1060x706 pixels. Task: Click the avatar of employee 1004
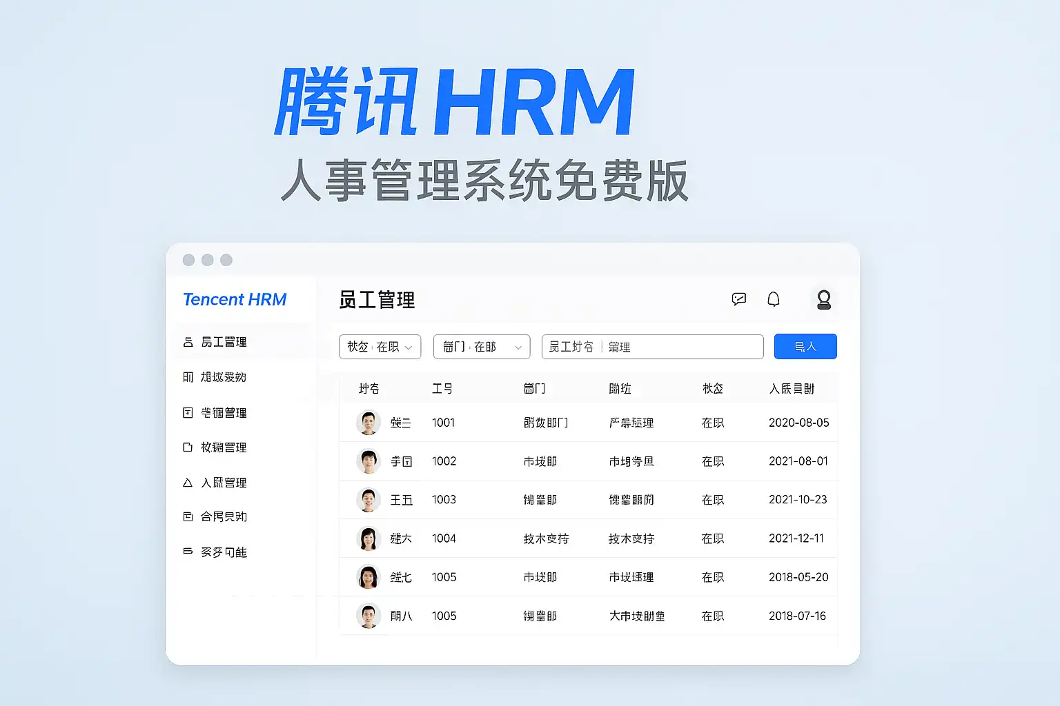(369, 538)
